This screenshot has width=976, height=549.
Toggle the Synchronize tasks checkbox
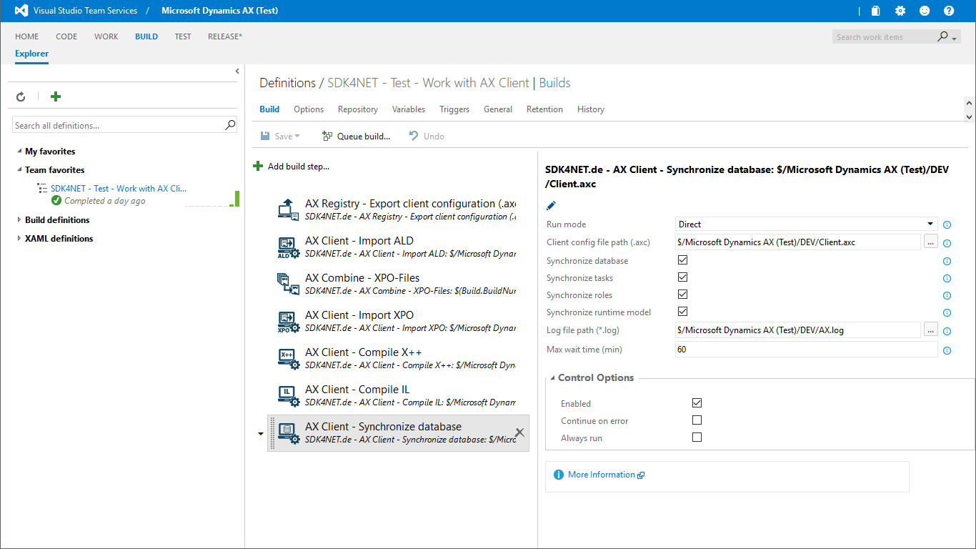[682, 277]
